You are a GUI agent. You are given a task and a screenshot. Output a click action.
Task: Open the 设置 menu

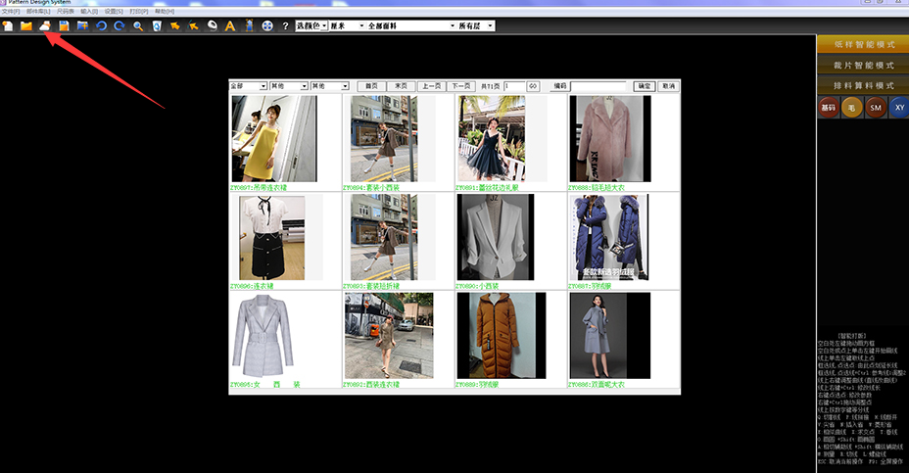pyautogui.click(x=114, y=11)
